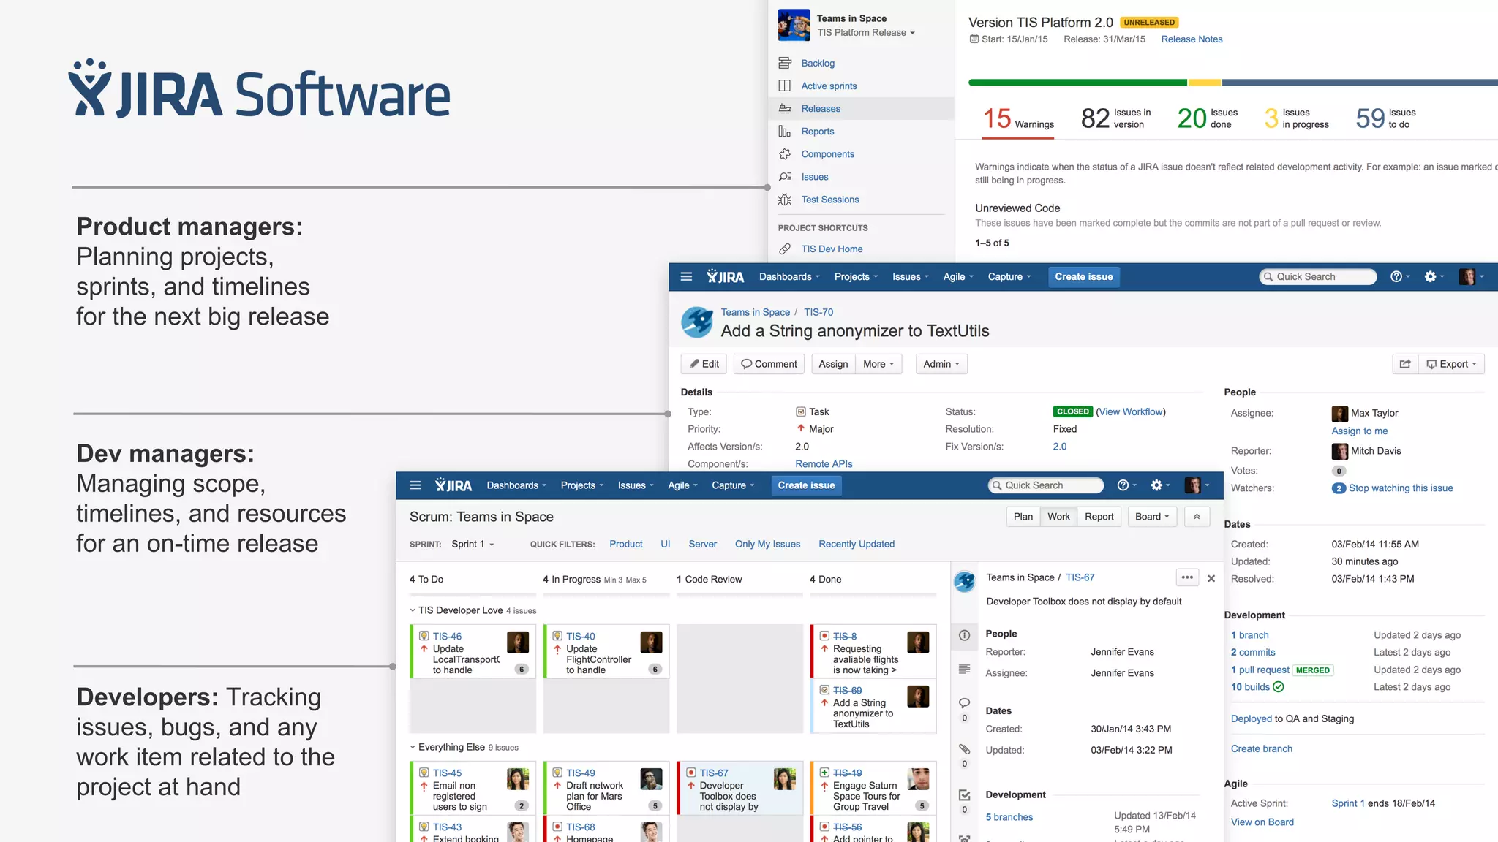Click green done segment of release progress bar
The height and width of the screenshot is (842, 1498).
(1077, 83)
